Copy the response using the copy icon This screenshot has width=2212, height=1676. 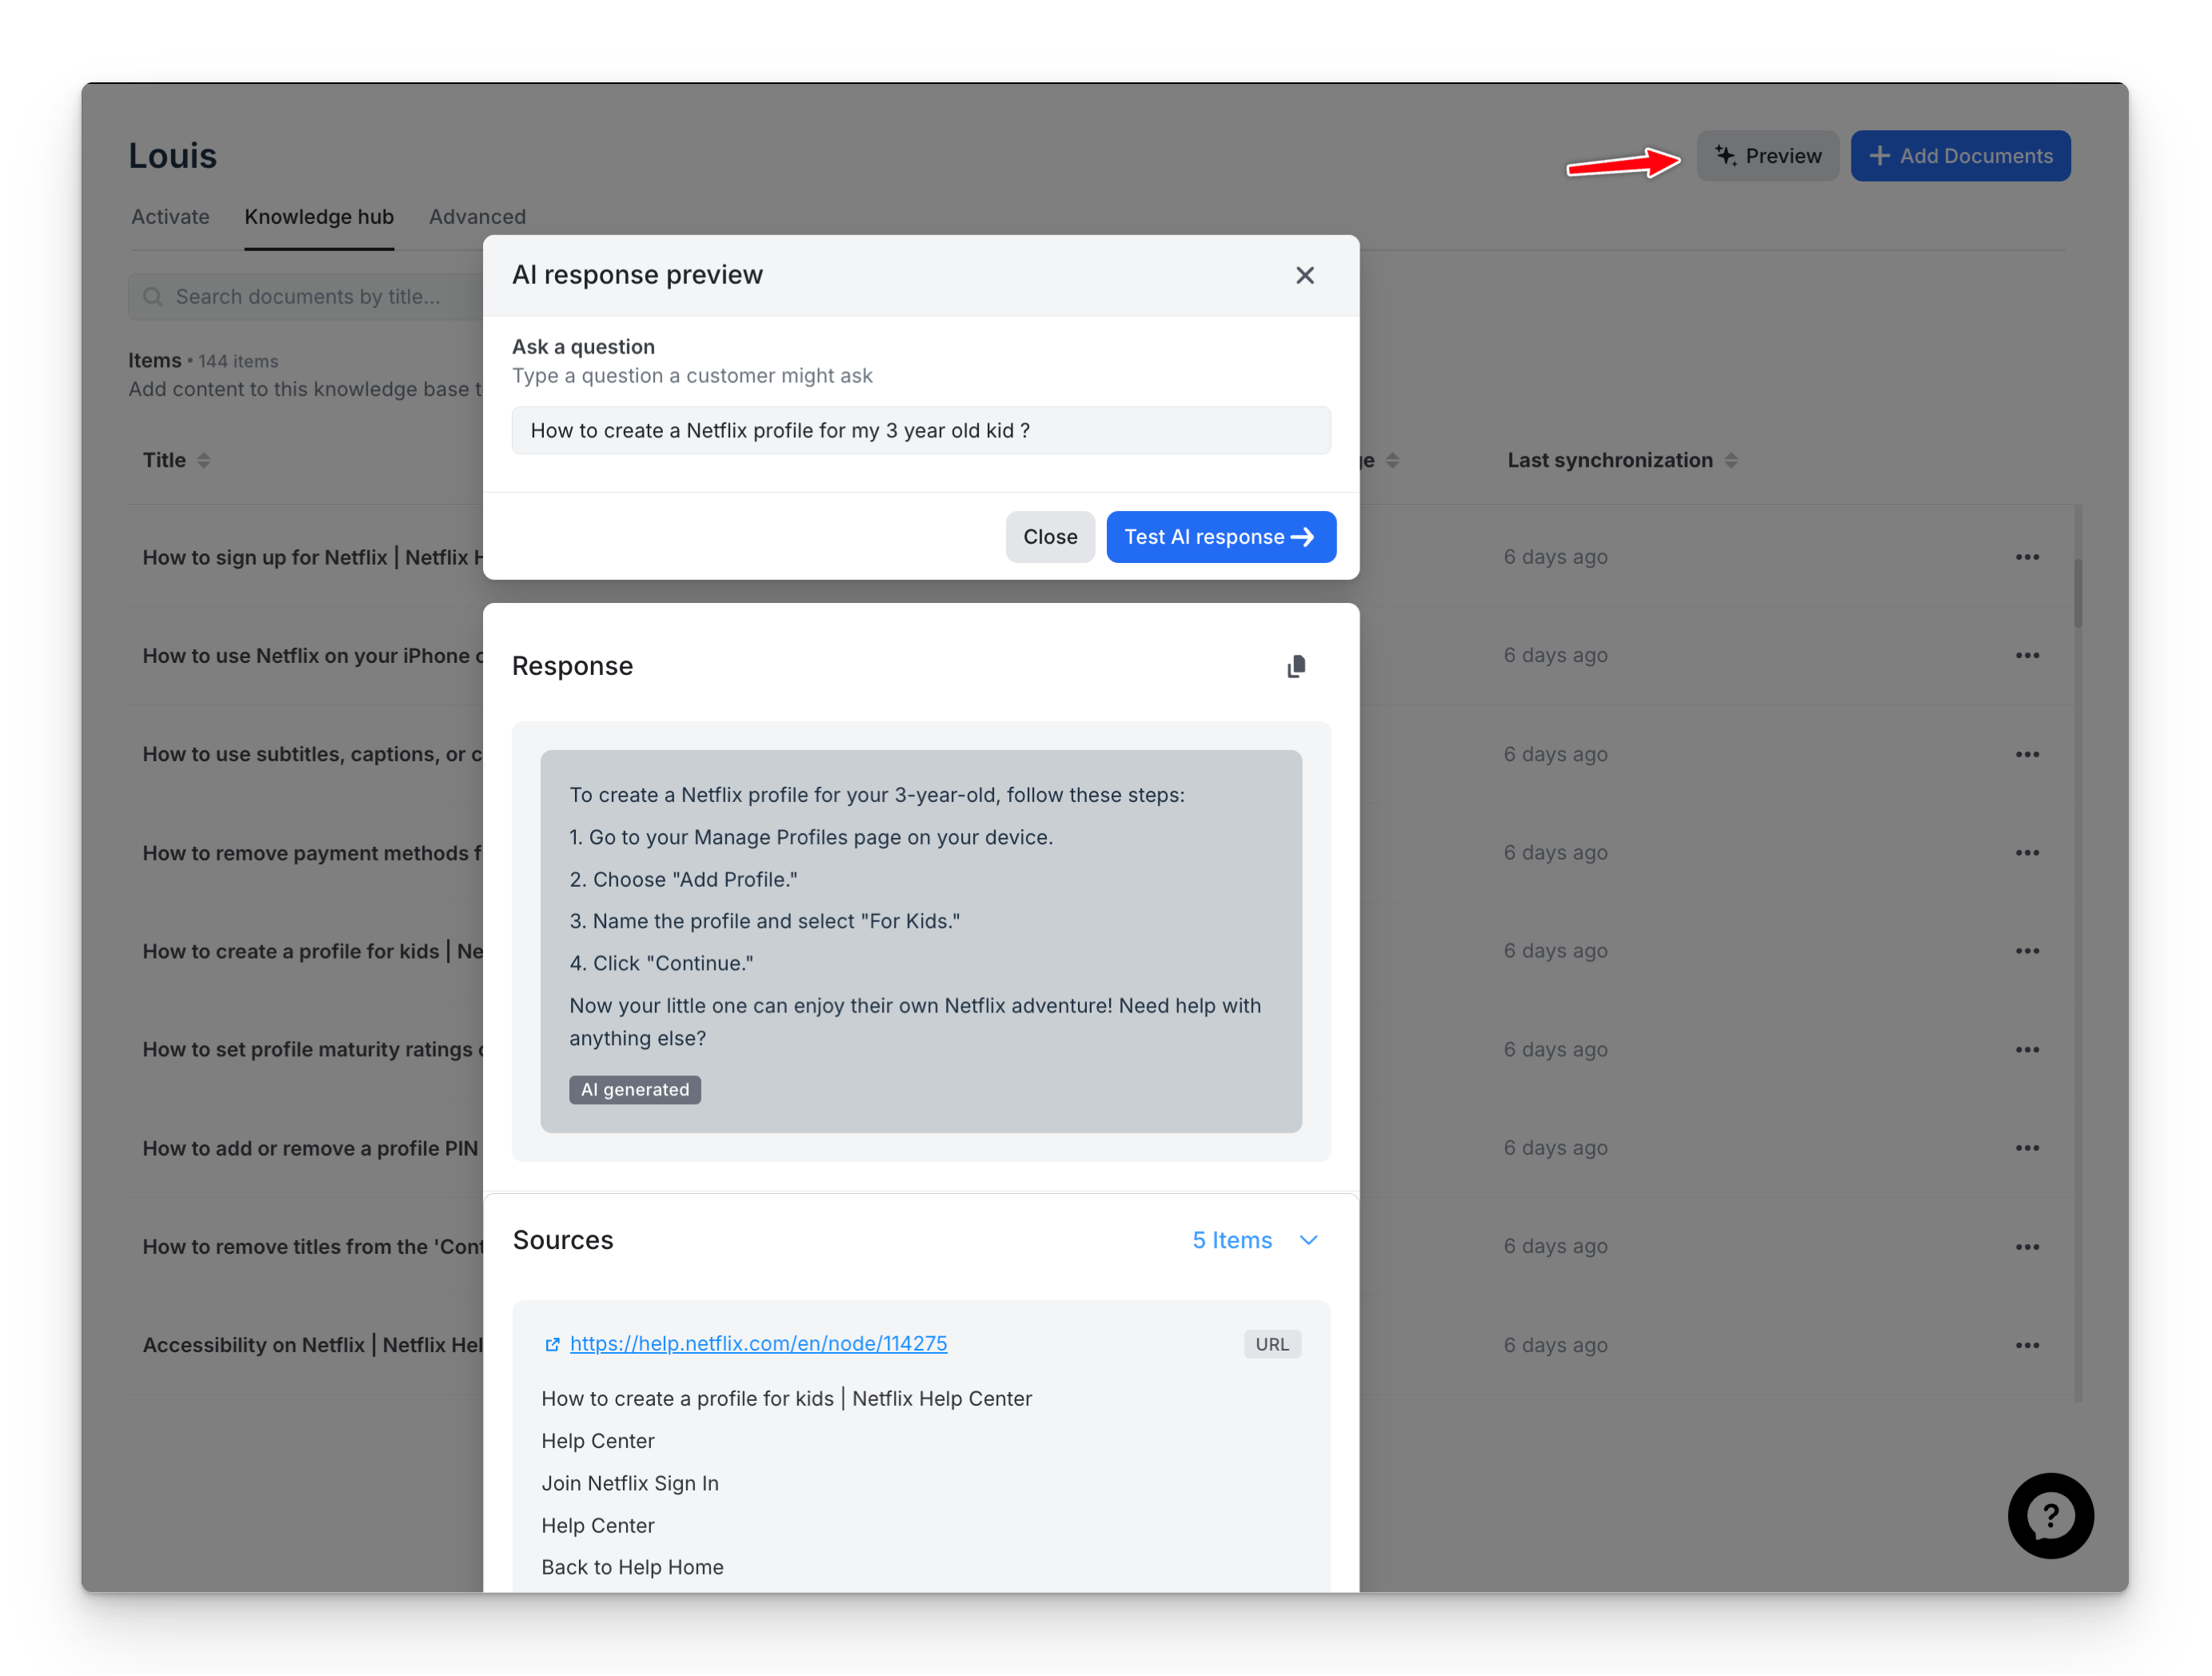click(x=1296, y=666)
